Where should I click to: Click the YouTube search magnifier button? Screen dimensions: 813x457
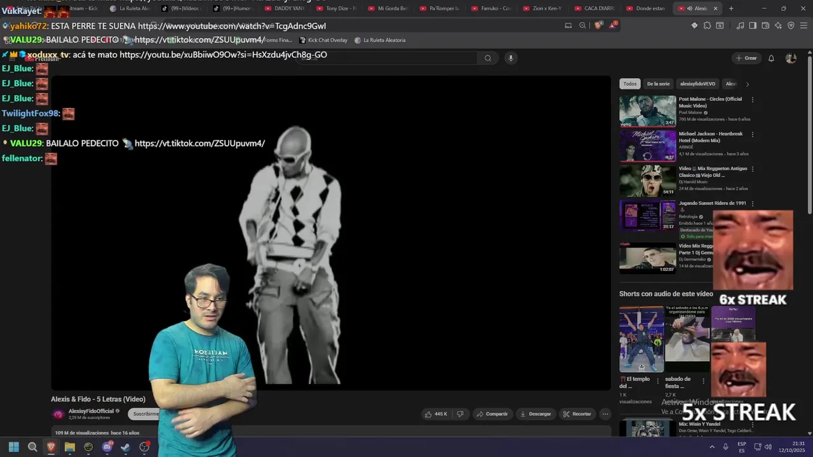pos(488,58)
